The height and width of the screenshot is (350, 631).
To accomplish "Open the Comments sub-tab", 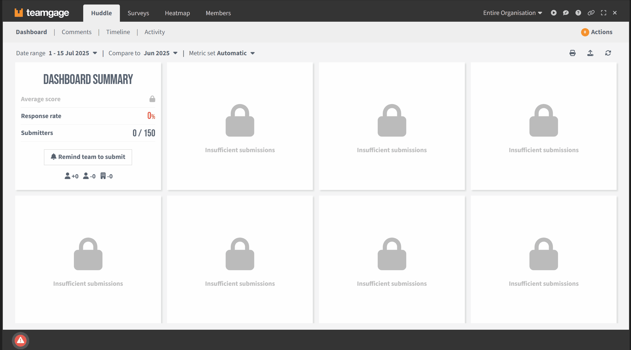I will [x=76, y=32].
